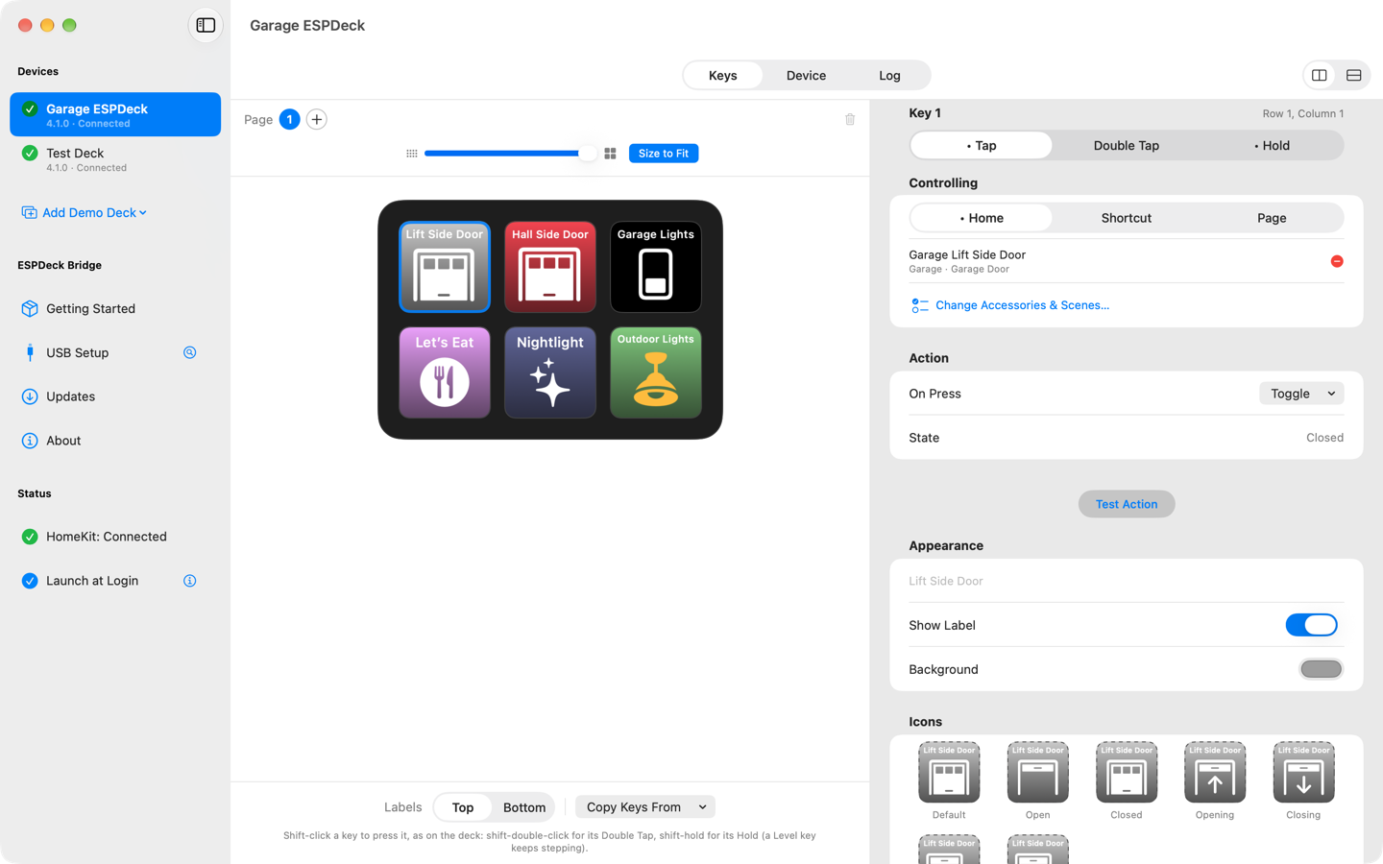The width and height of the screenshot is (1383, 864).
Task: Expand the Add Demo Deck menu
Action: click(85, 213)
